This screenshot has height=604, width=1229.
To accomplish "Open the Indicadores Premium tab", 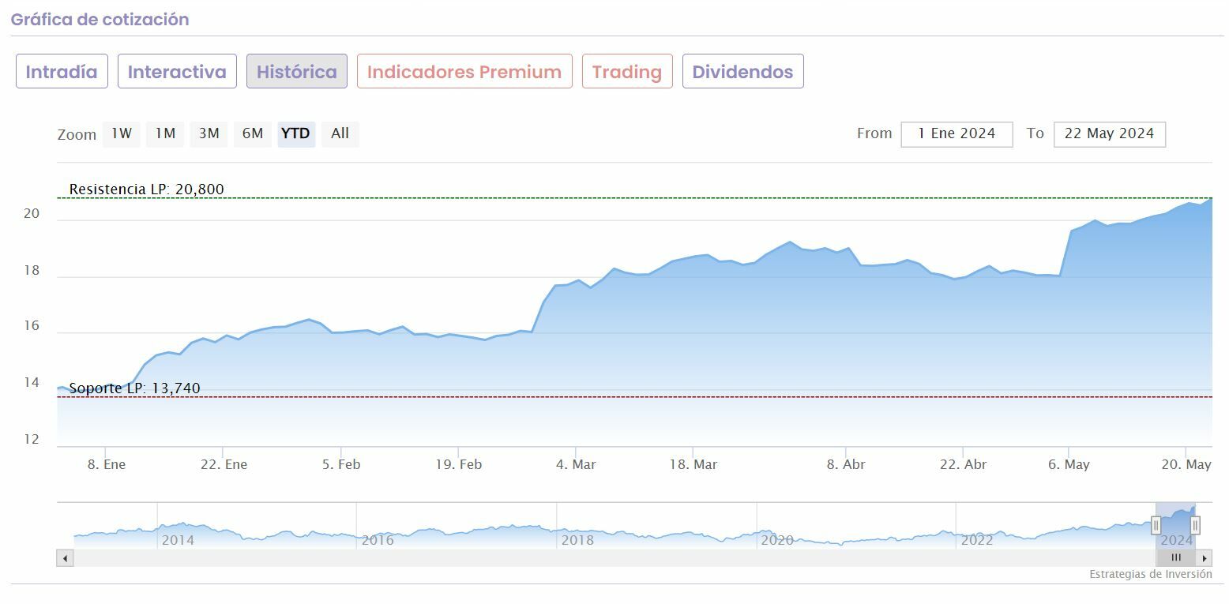I will click(x=464, y=72).
